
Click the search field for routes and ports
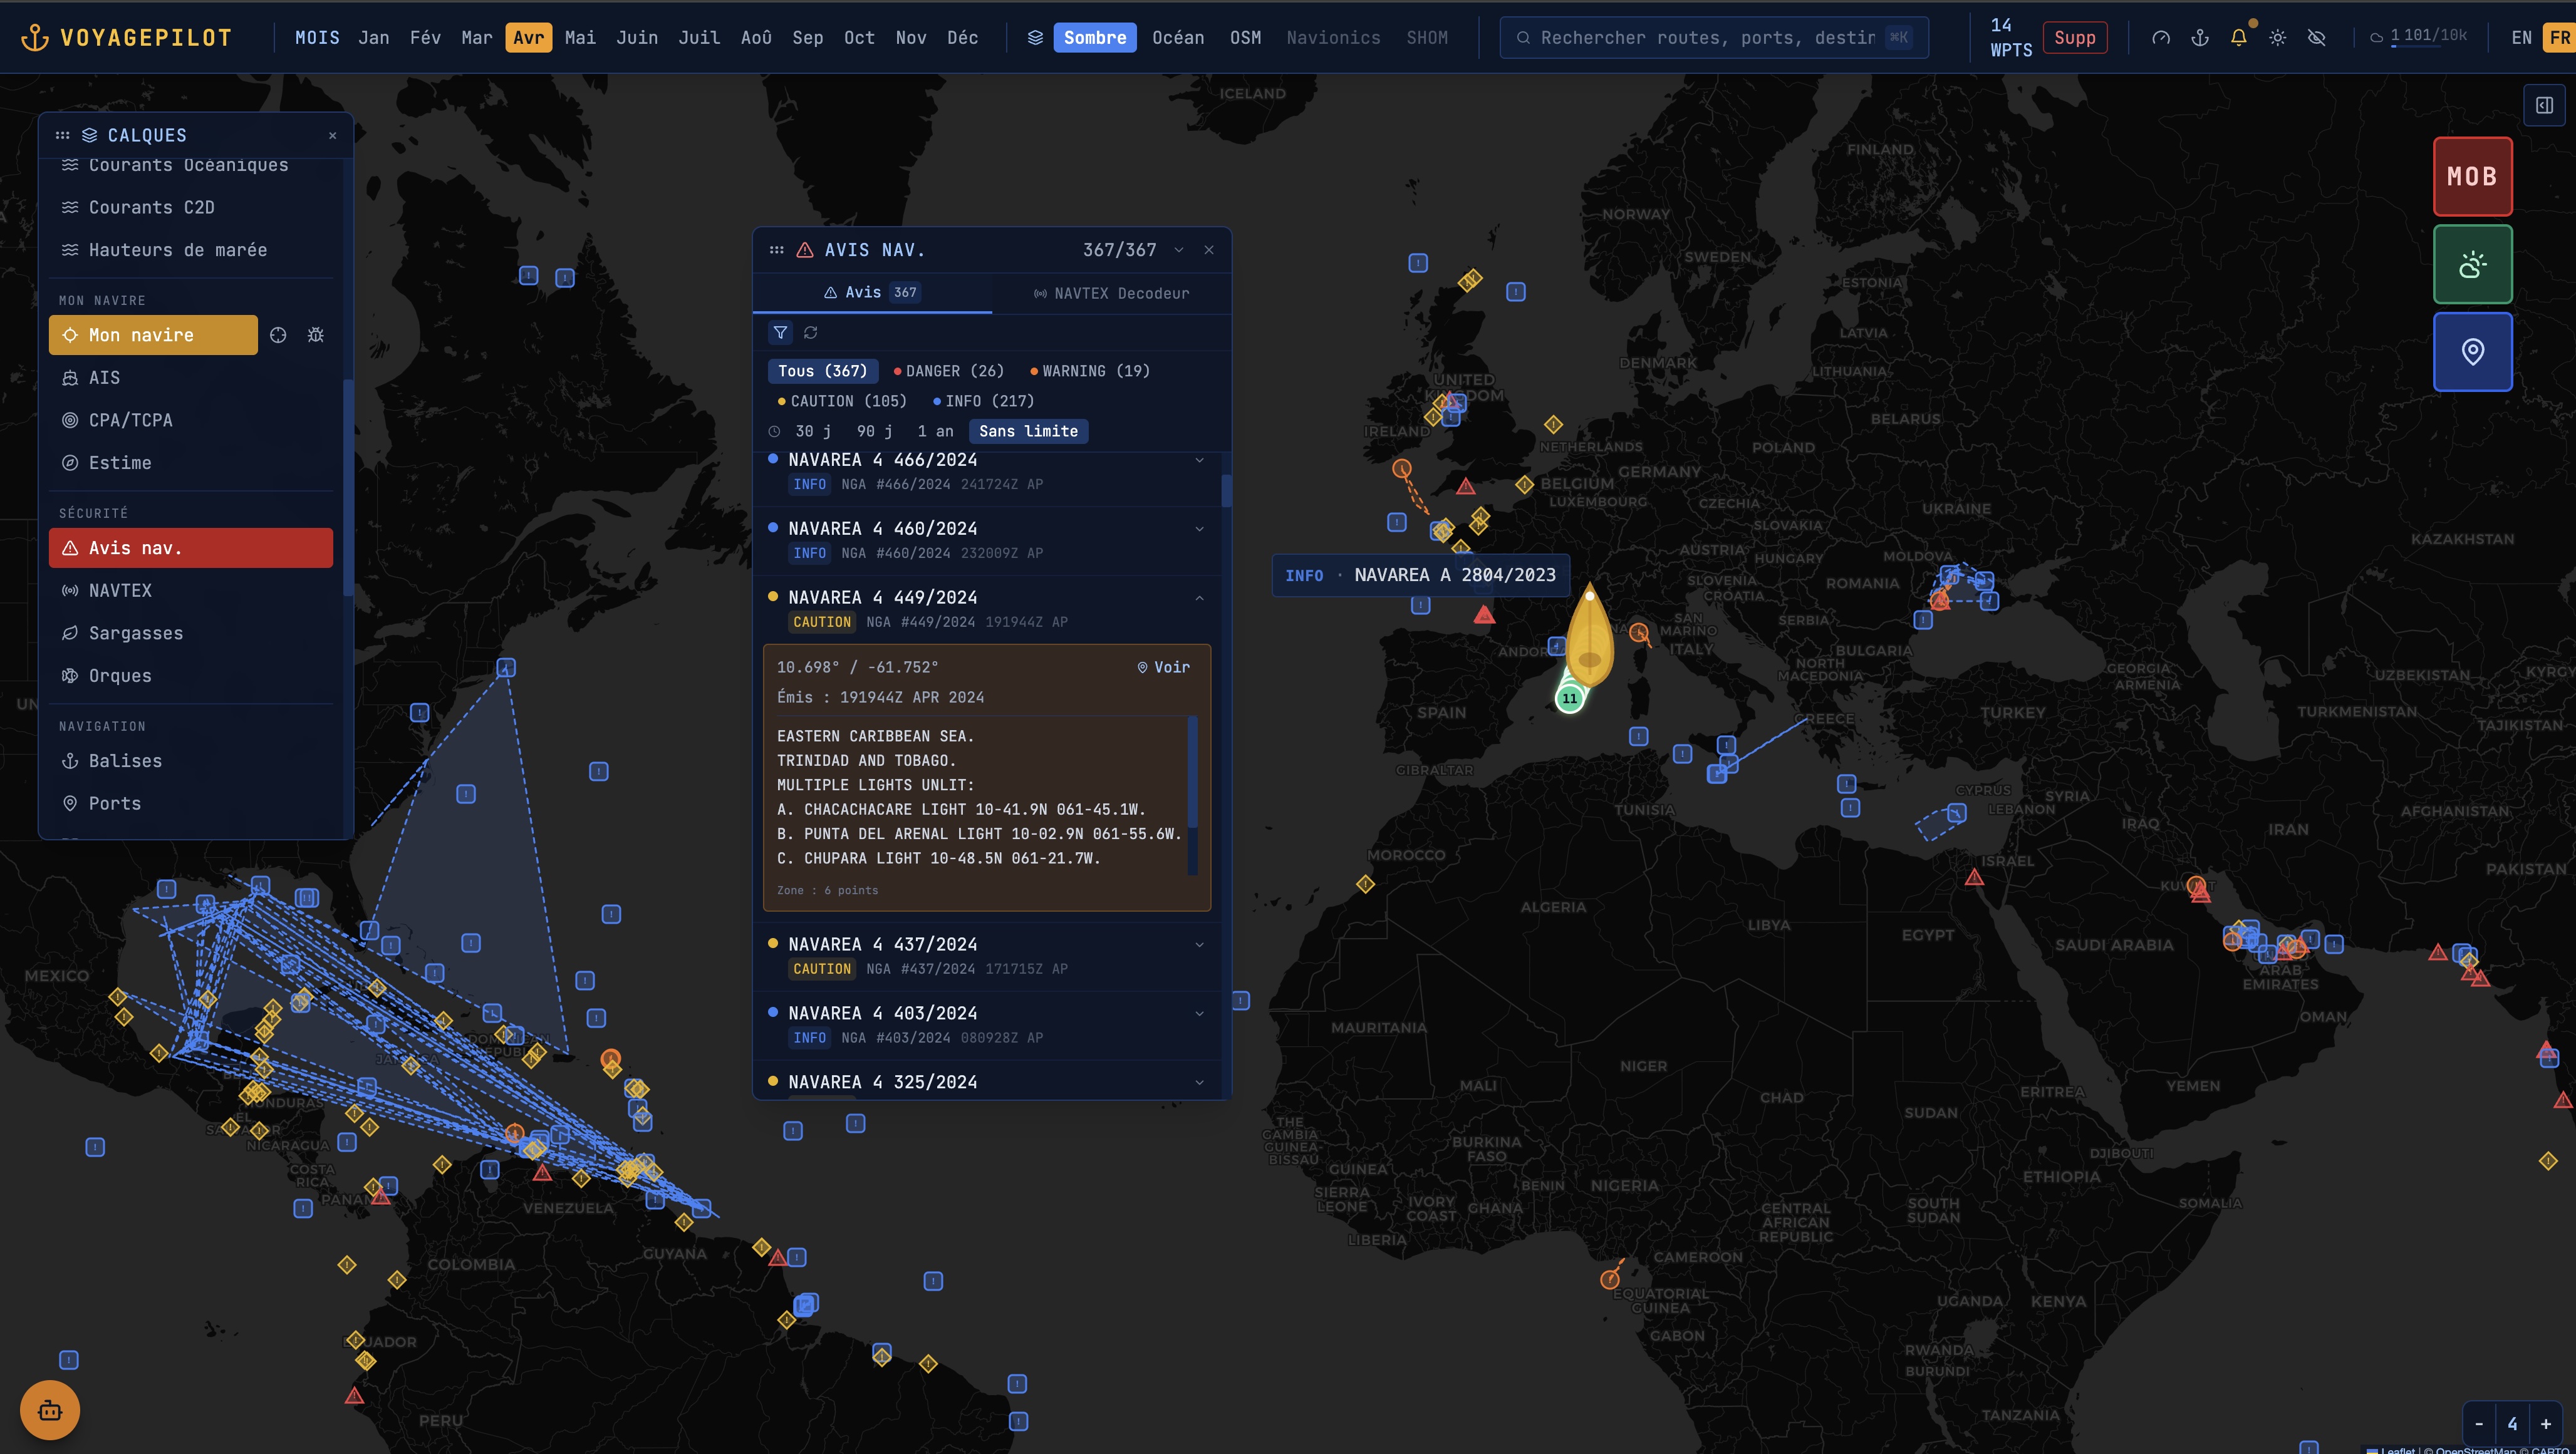tap(1712, 37)
